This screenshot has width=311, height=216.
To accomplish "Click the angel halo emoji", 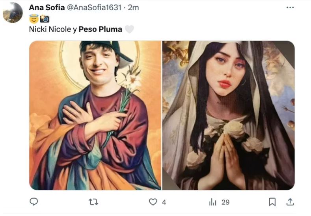I will tap(34, 18).
